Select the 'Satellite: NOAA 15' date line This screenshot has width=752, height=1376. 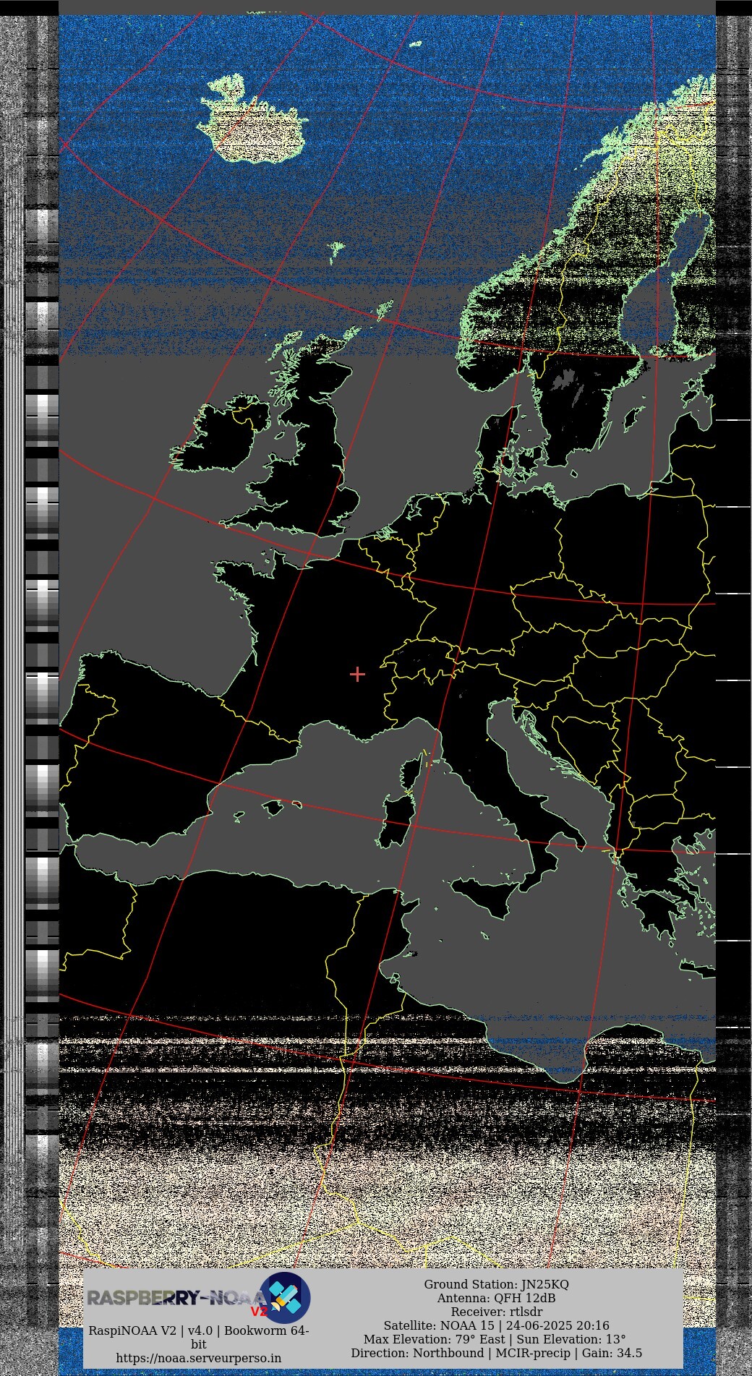point(496,1325)
